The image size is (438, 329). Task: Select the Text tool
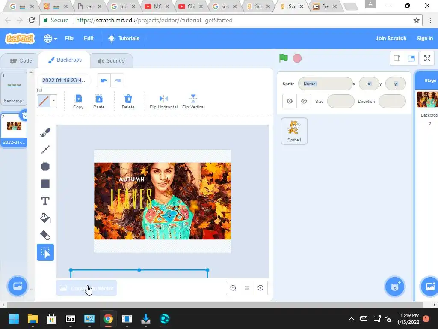[45, 201]
